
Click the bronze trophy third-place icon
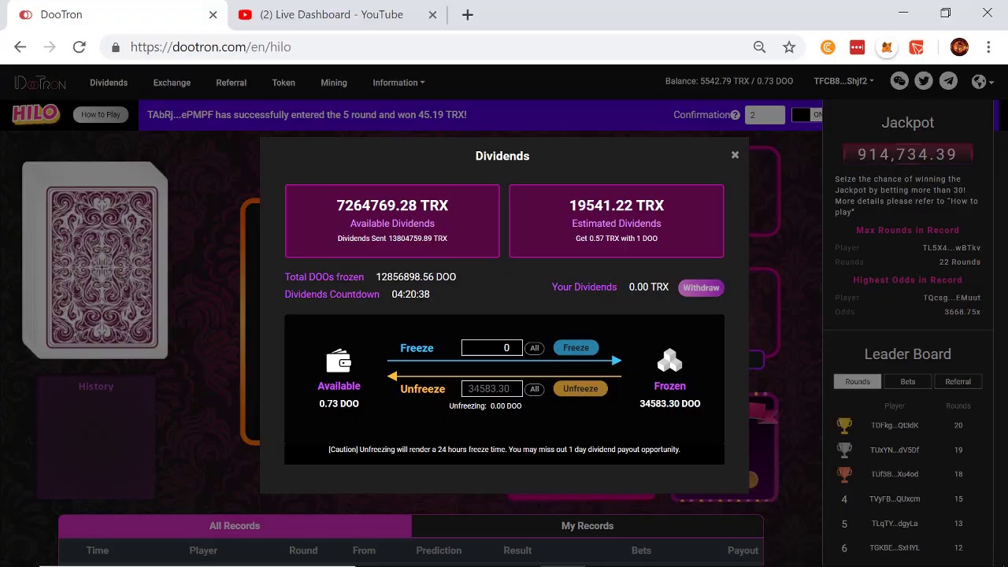(x=844, y=474)
